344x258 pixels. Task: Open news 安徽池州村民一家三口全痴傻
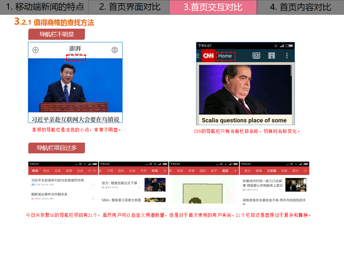(x=263, y=183)
